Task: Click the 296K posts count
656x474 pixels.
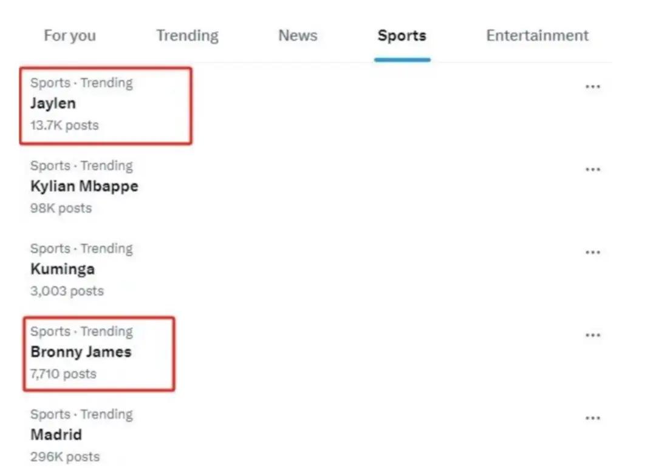Action: 65,456
